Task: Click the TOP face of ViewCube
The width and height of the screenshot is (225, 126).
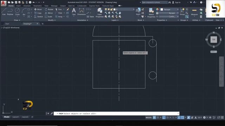Action: click(214, 40)
